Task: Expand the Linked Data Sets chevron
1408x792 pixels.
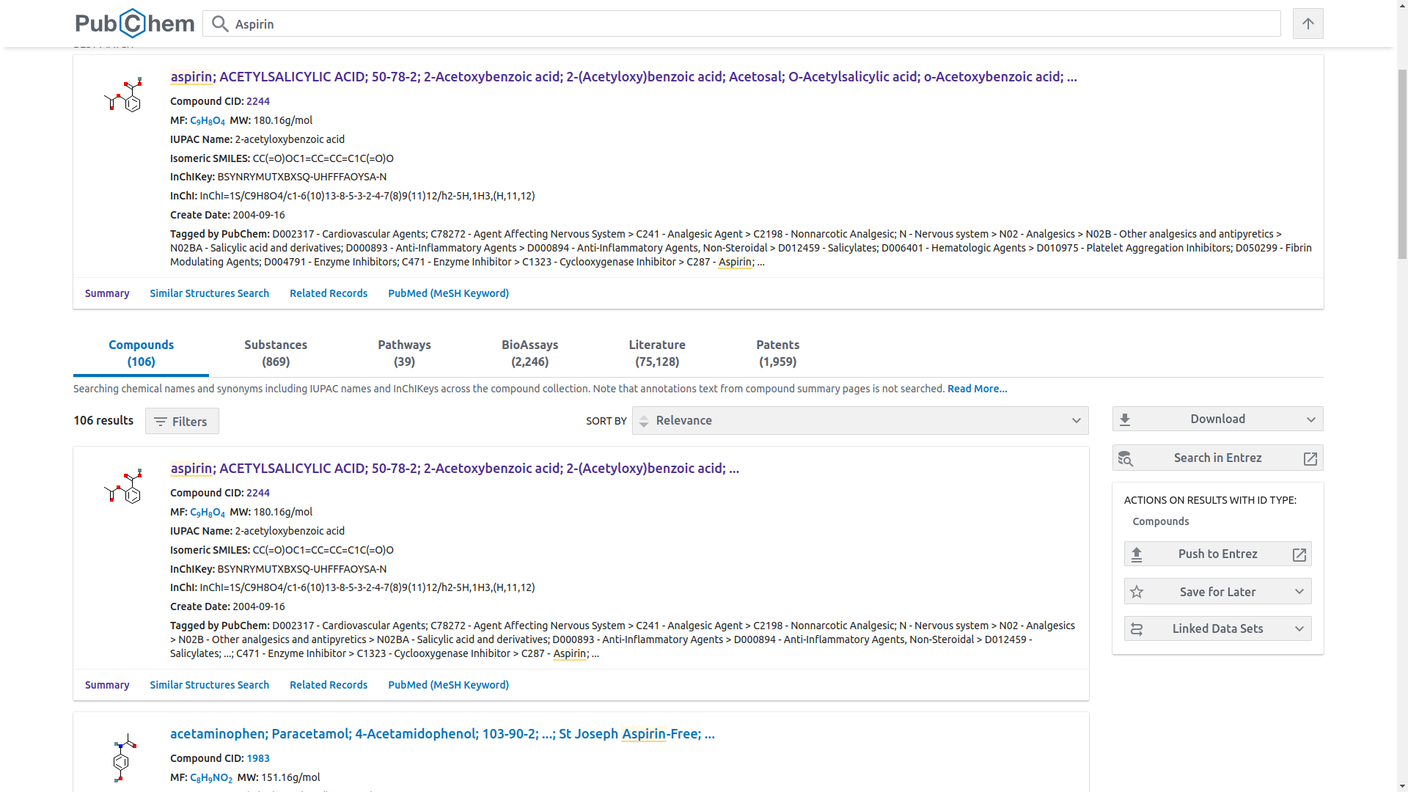Action: pos(1299,628)
